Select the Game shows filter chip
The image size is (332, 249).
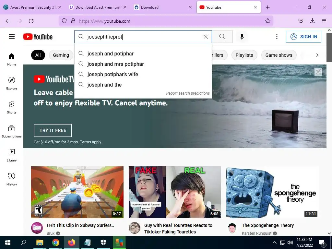[x=279, y=55]
